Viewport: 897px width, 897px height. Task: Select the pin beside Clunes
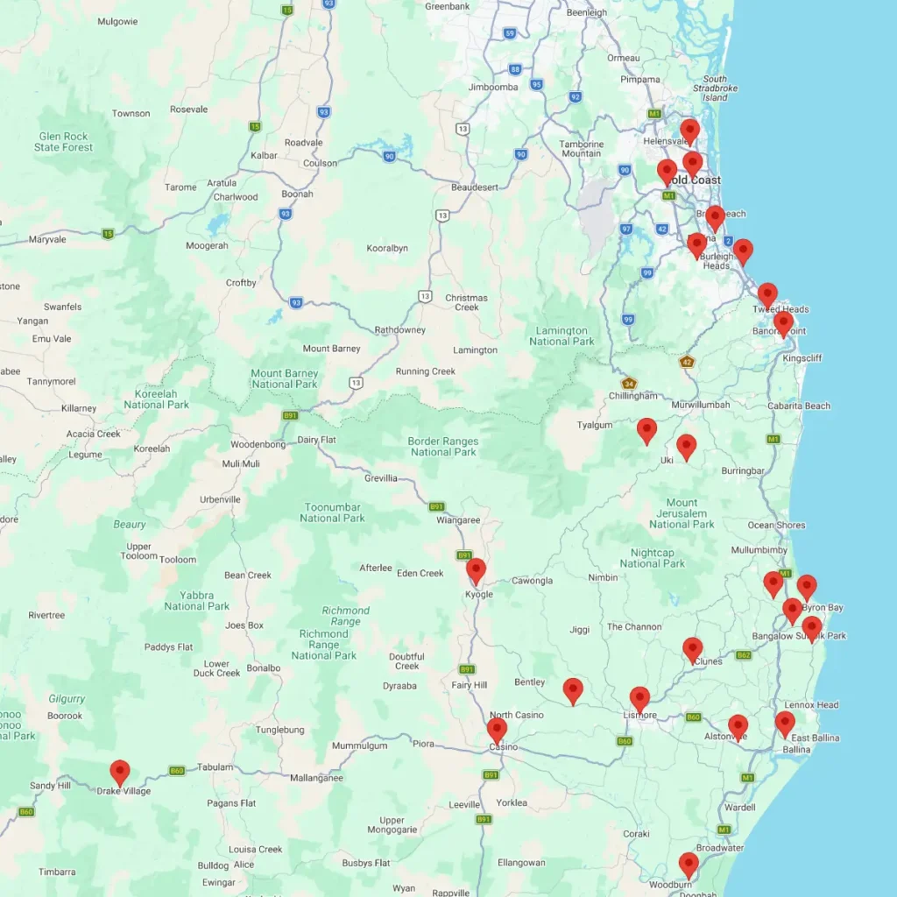point(693,650)
